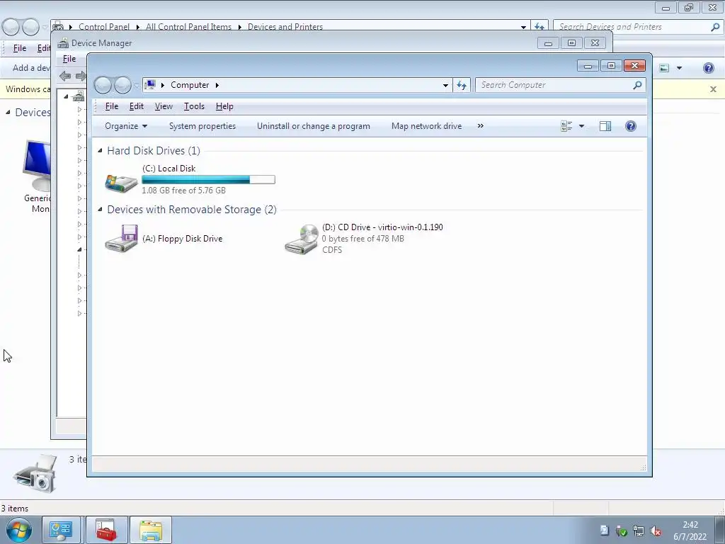The height and width of the screenshot is (544, 725).
Task: Open File menu in Computer window
Action: [x=112, y=106]
